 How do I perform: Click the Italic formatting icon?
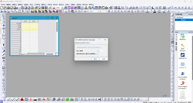tap(112, 11)
